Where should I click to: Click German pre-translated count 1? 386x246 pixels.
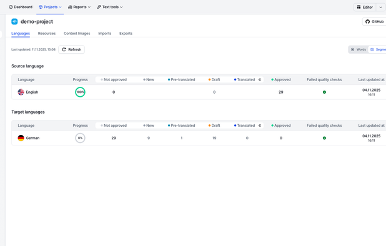coord(181,138)
